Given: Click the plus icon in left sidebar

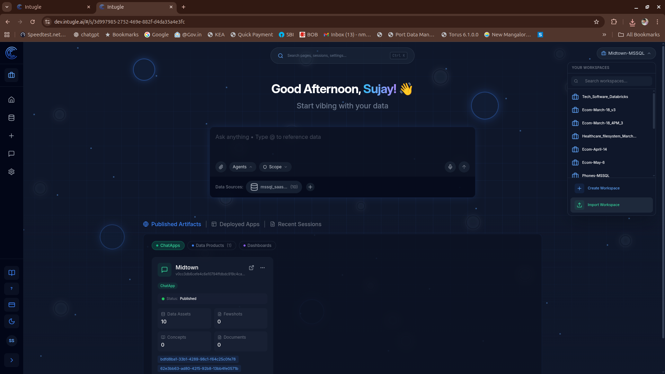Looking at the screenshot, I should point(11,136).
